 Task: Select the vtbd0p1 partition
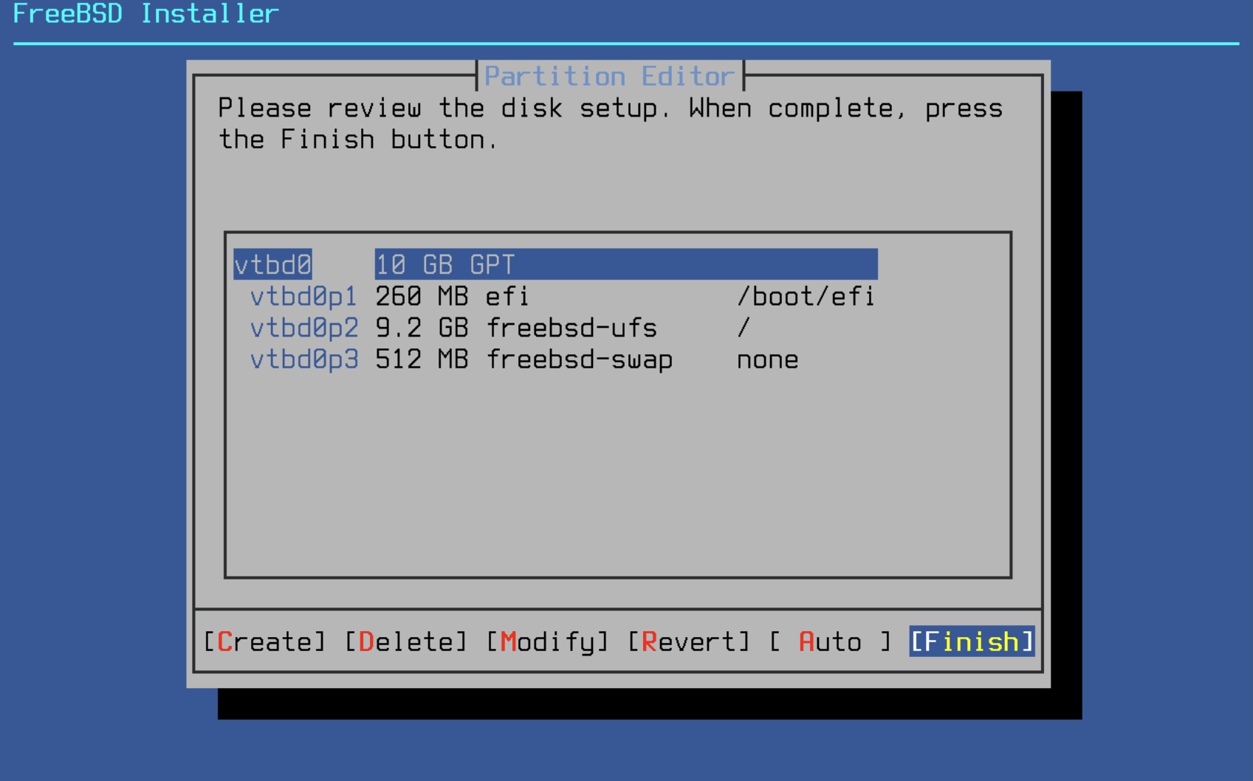pos(303,296)
